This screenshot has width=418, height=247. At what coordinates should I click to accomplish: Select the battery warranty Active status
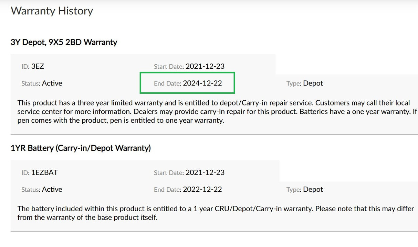click(x=52, y=189)
